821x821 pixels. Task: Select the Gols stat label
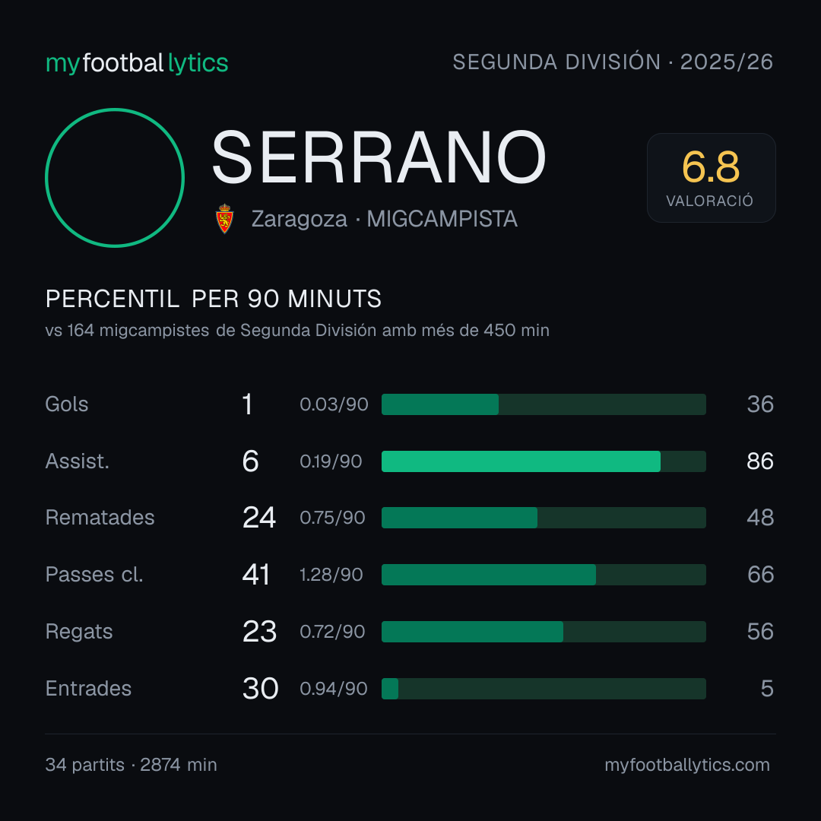pos(66,404)
